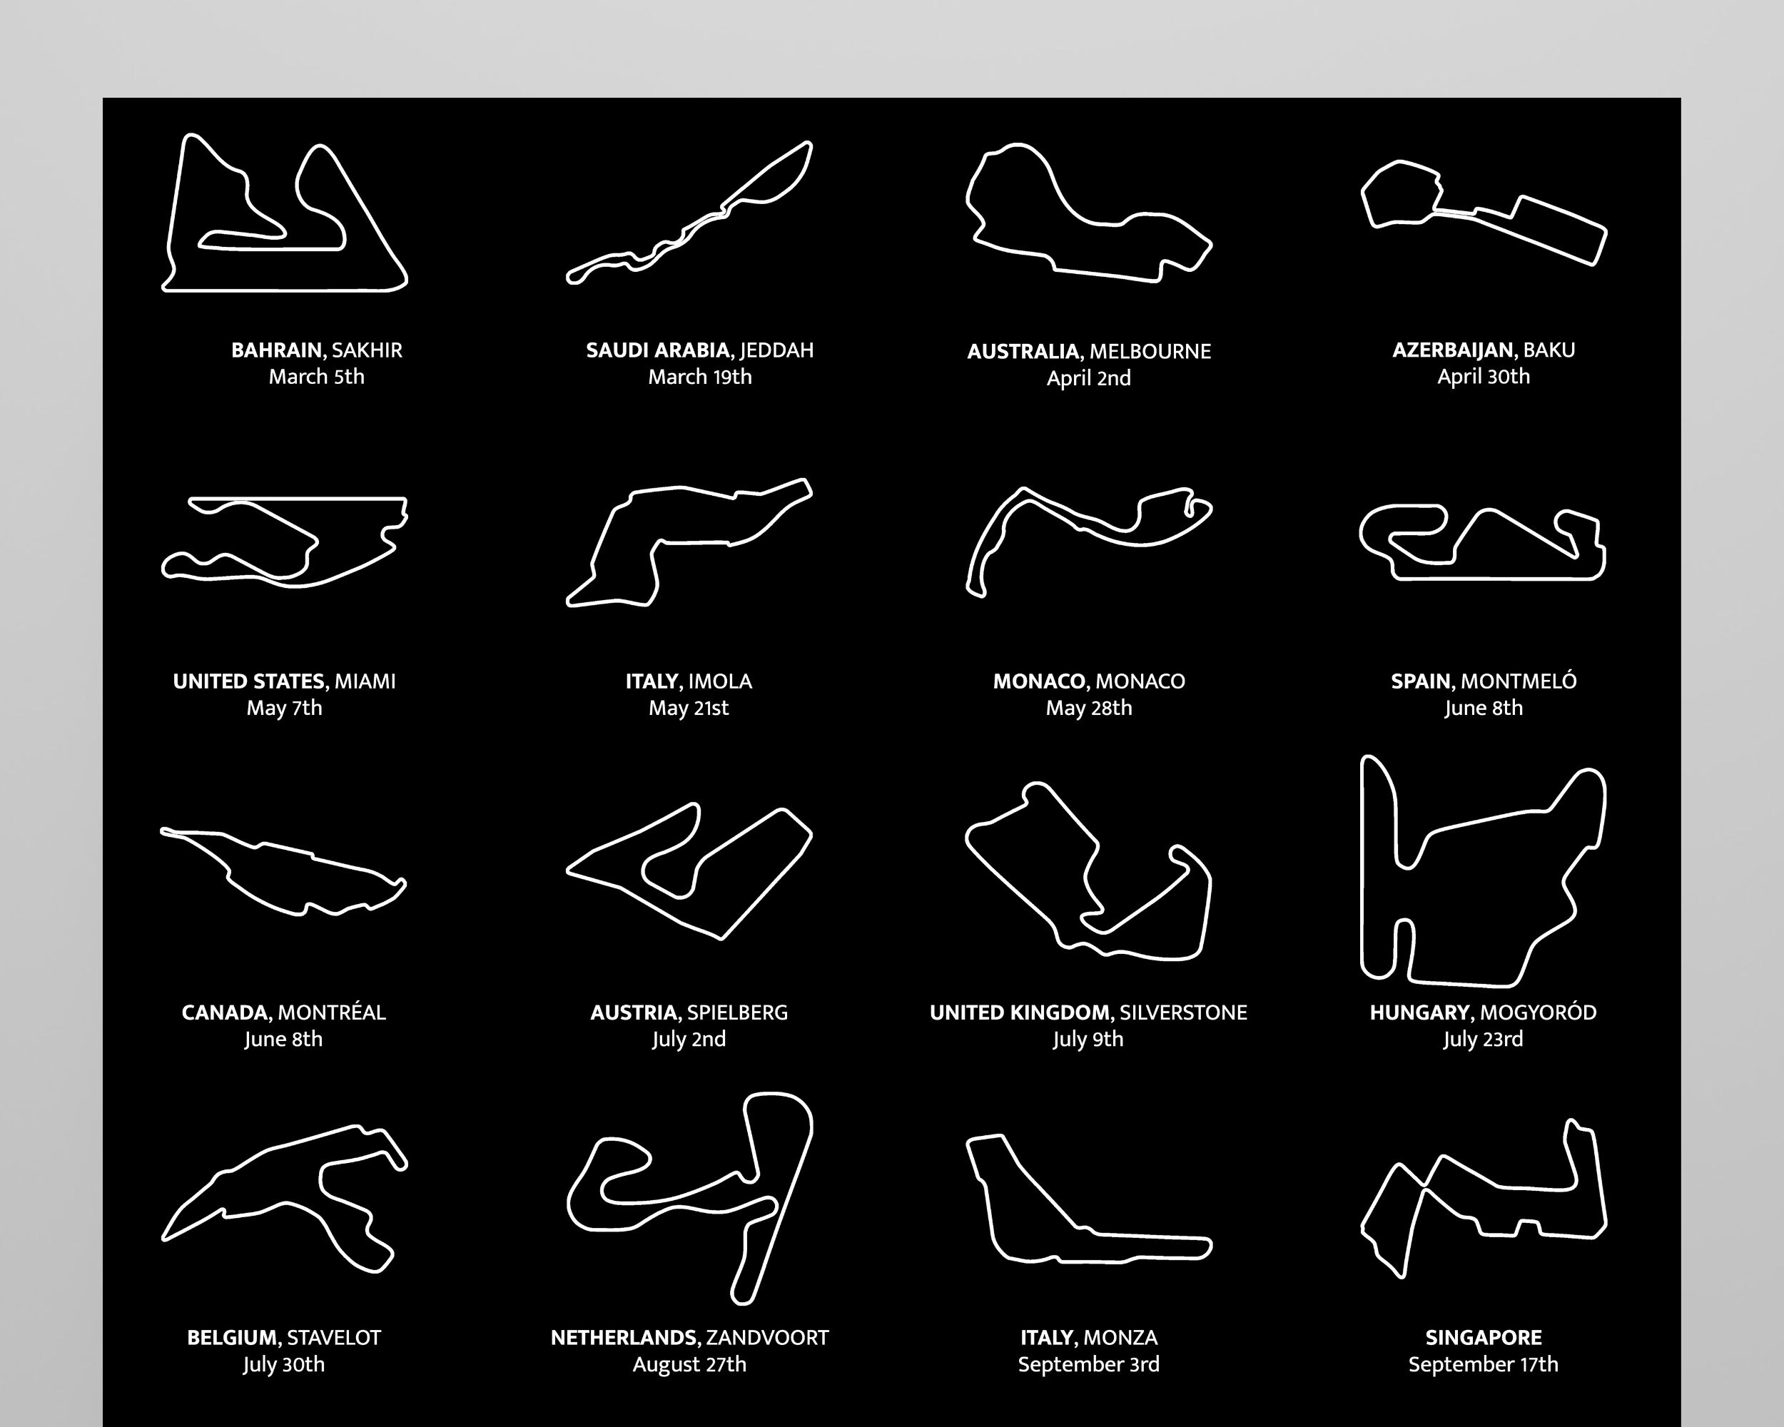Click the 'UNITED KINGDOM, SILVERSTONE' label
1784x1427 pixels.
[1089, 1012]
